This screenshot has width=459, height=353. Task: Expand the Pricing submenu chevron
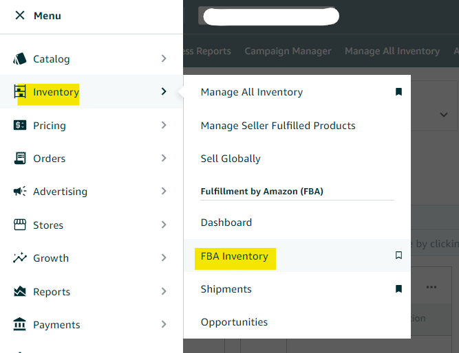164,125
